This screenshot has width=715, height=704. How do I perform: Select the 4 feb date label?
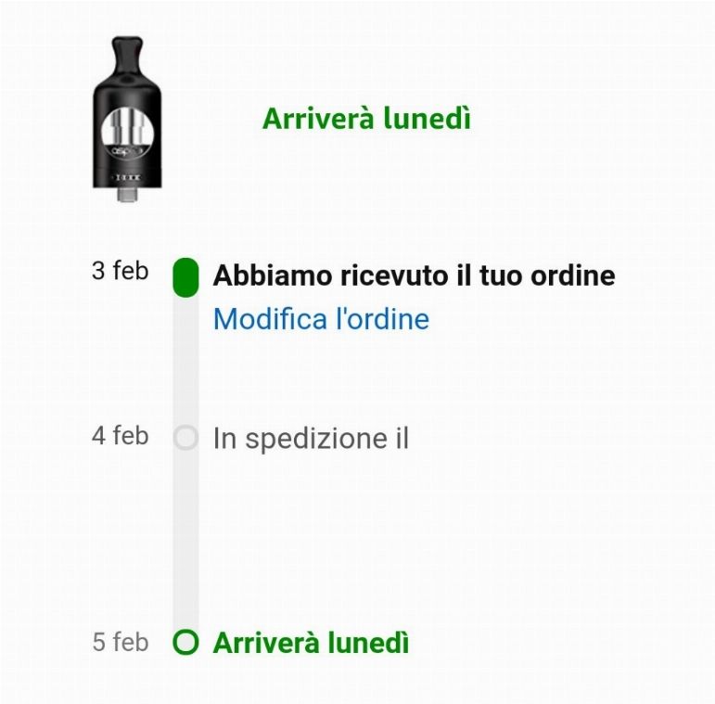(x=121, y=435)
